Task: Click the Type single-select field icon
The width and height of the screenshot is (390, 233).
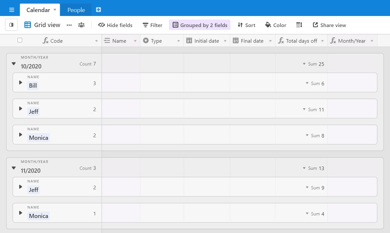Action: [146, 41]
